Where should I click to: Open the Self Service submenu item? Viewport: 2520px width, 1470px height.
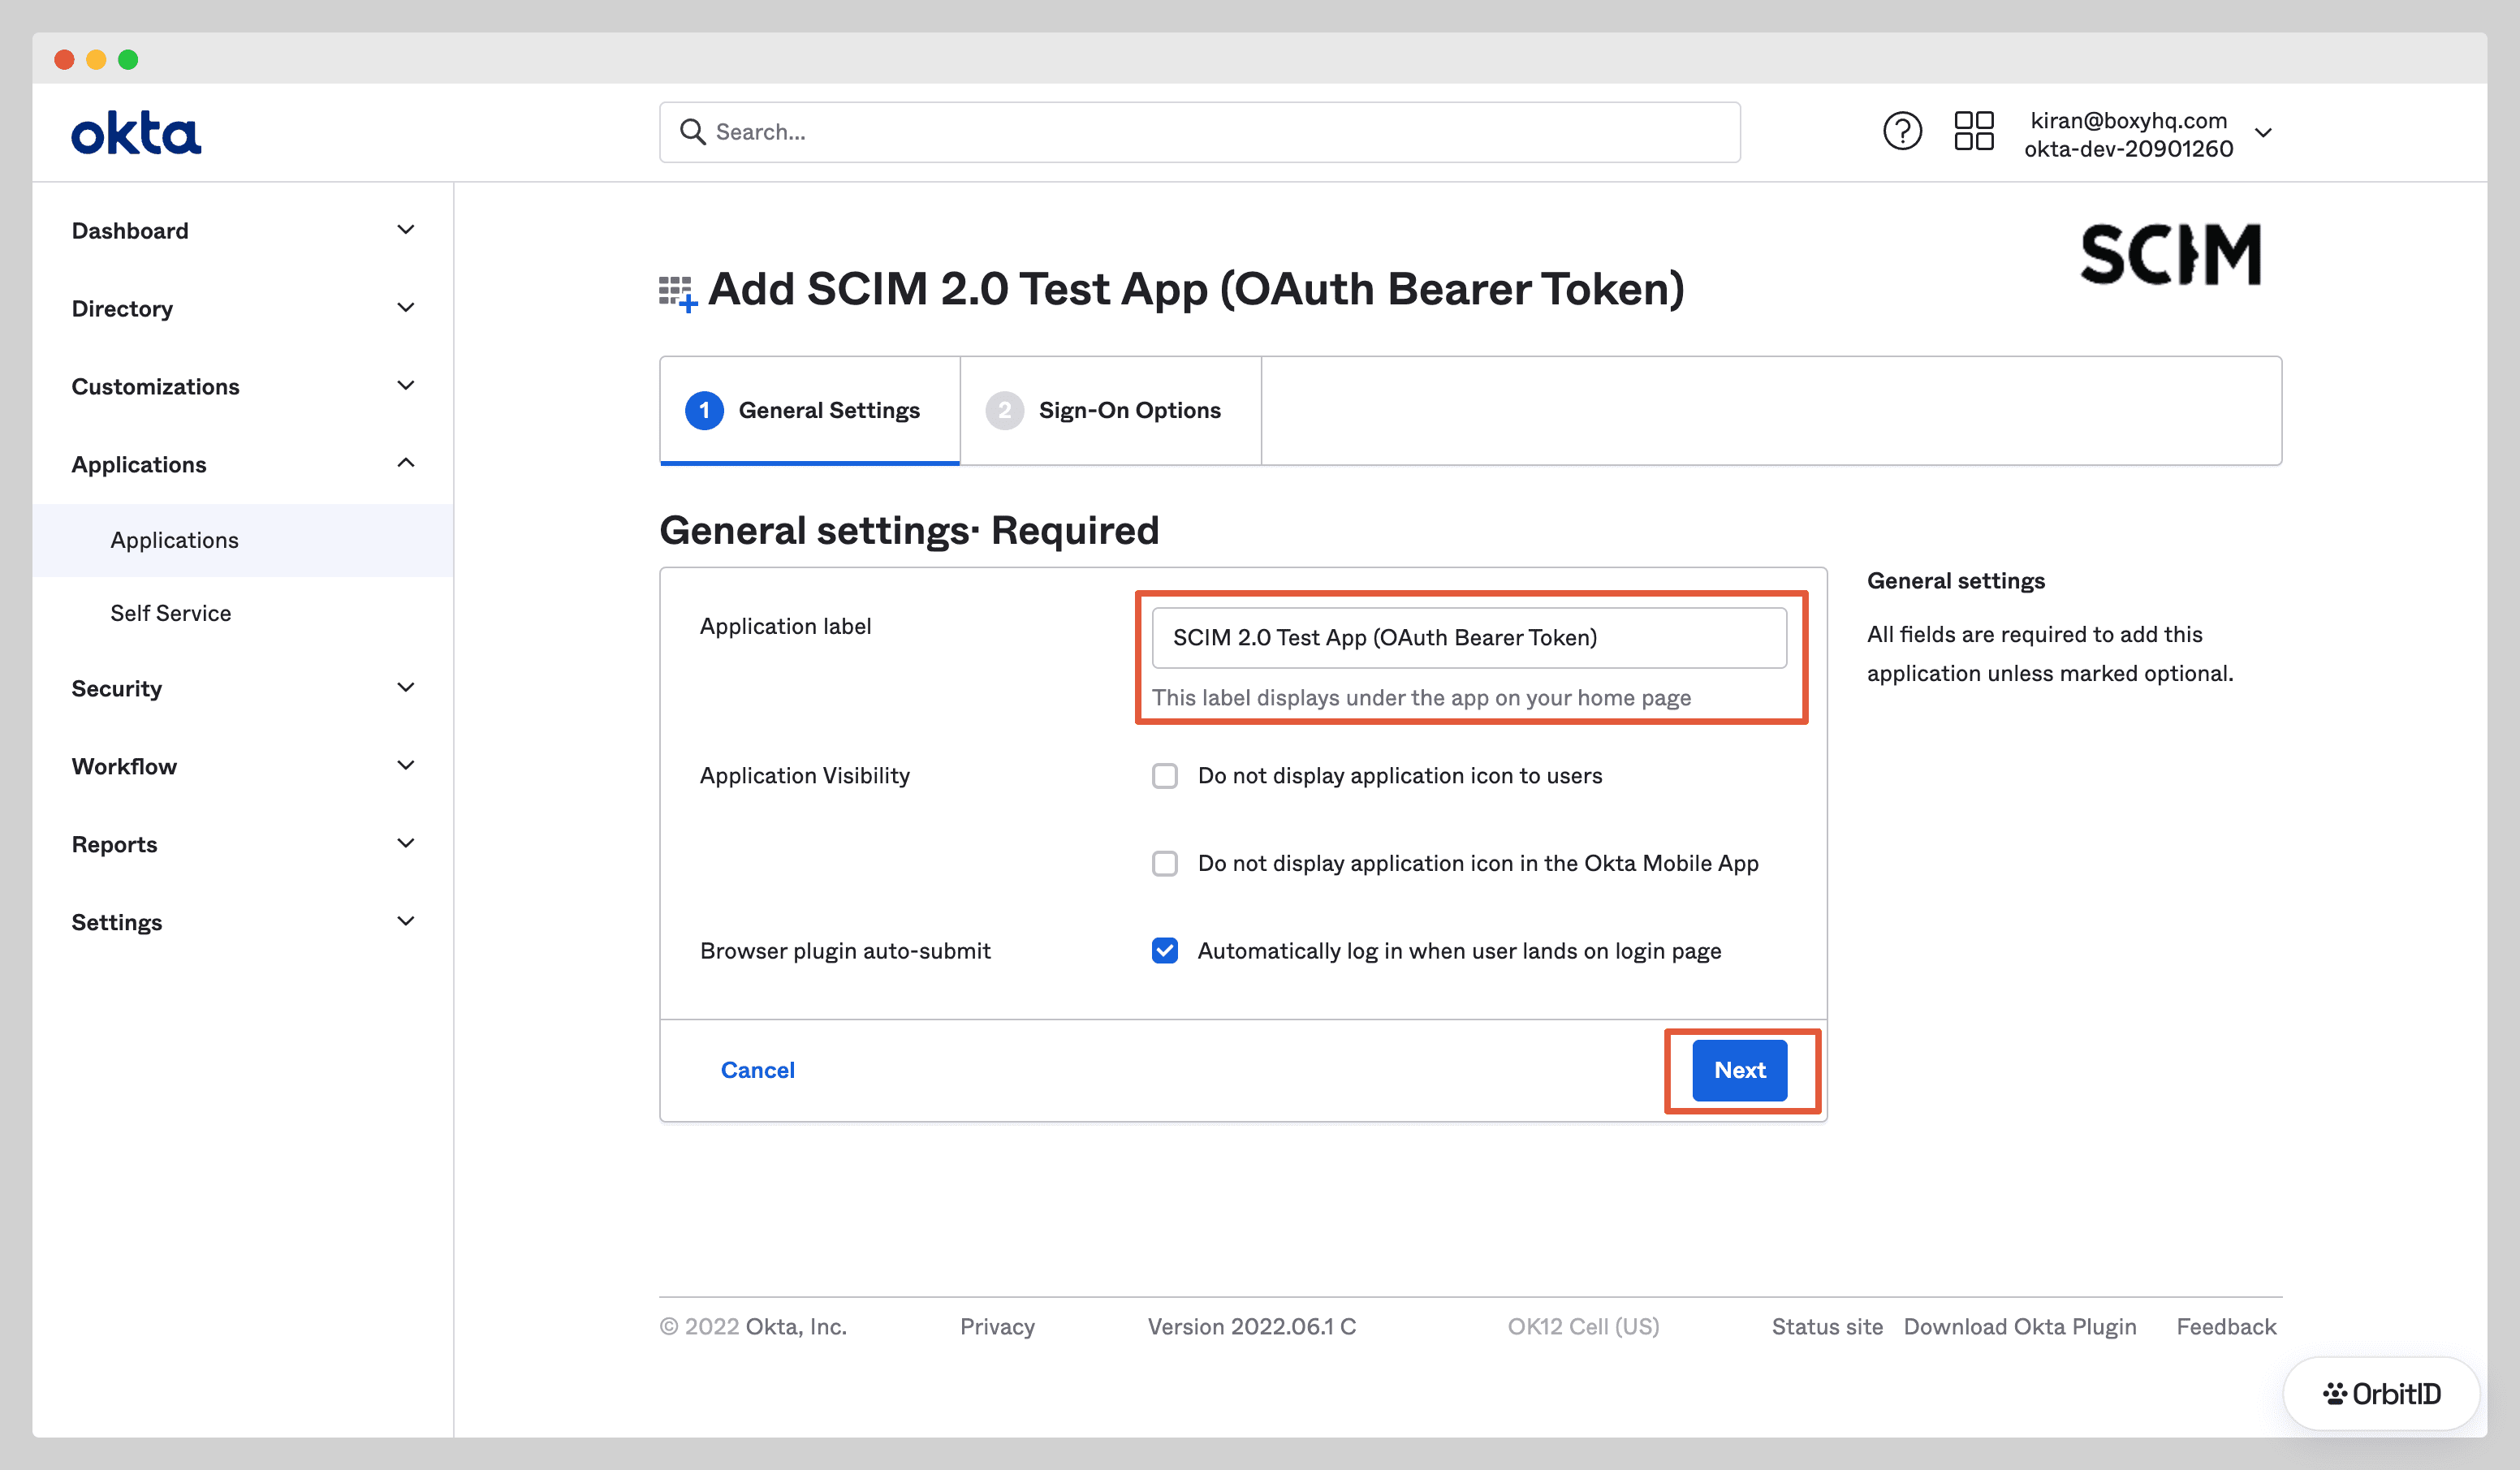242,613
